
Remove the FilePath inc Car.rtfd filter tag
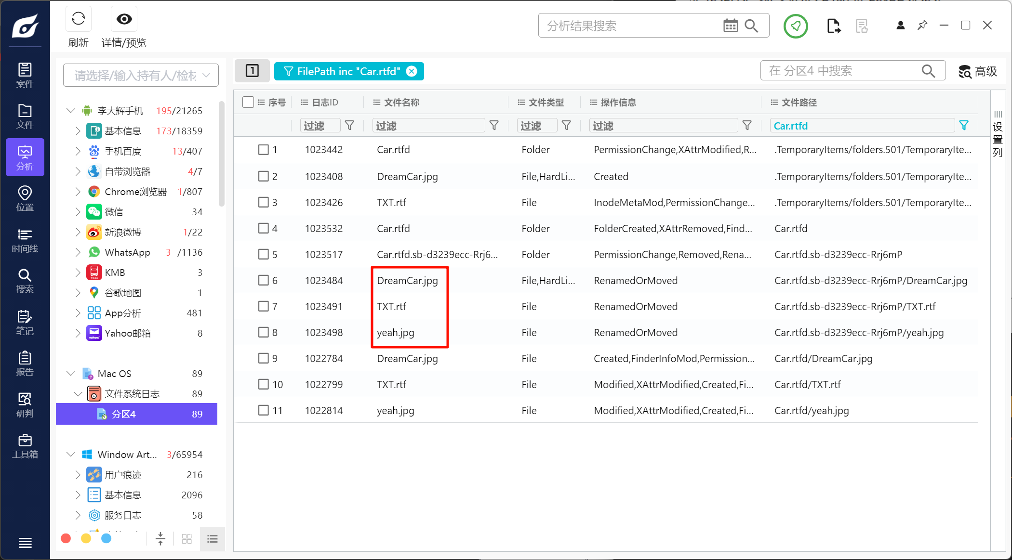(x=412, y=71)
